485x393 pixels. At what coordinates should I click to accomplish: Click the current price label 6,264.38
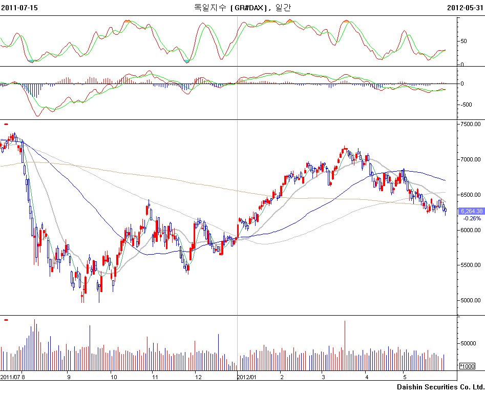pos(471,211)
